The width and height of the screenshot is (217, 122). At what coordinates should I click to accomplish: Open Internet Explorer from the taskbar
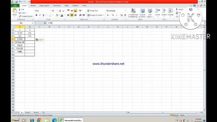point(32,120)
